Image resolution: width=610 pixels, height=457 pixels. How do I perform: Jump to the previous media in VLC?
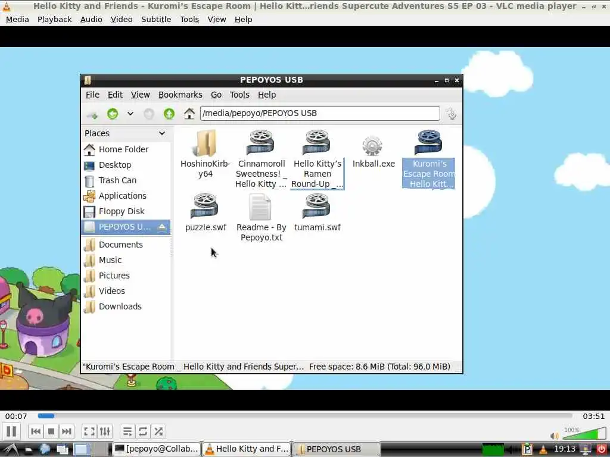36,431
